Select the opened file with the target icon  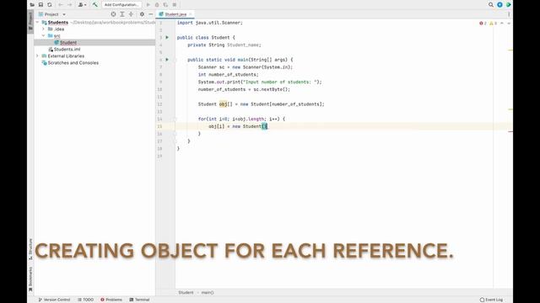(113, 14)
